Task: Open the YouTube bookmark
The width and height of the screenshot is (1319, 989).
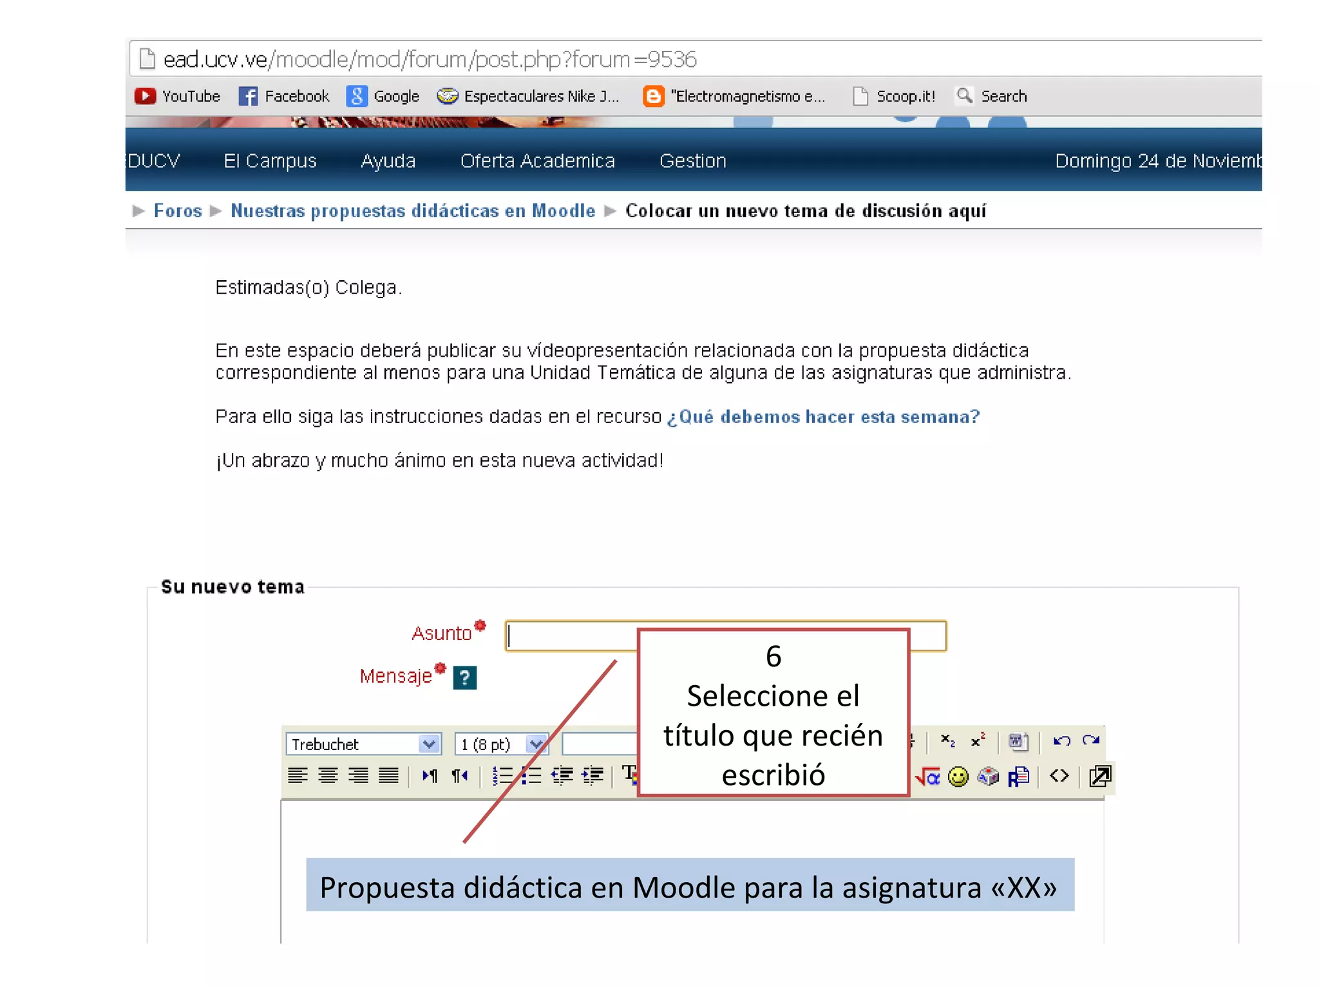Action: 177,96
